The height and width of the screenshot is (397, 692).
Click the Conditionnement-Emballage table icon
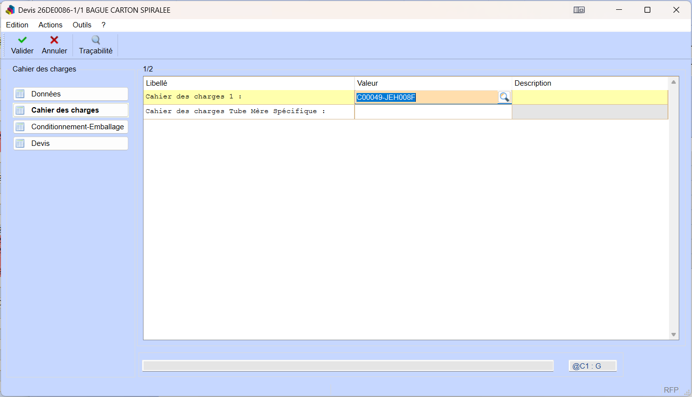pos(20,127)
